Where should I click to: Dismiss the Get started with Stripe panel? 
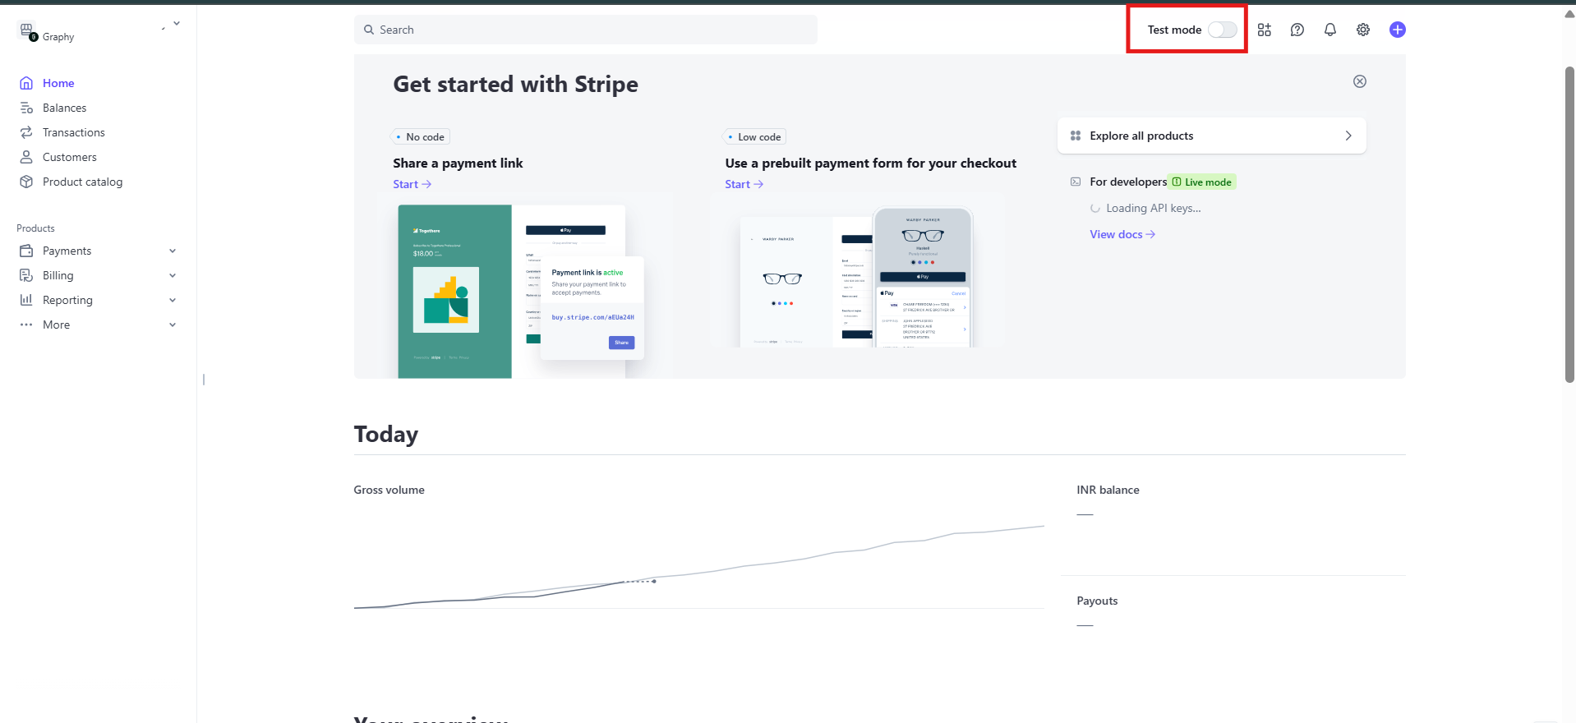1359,81
